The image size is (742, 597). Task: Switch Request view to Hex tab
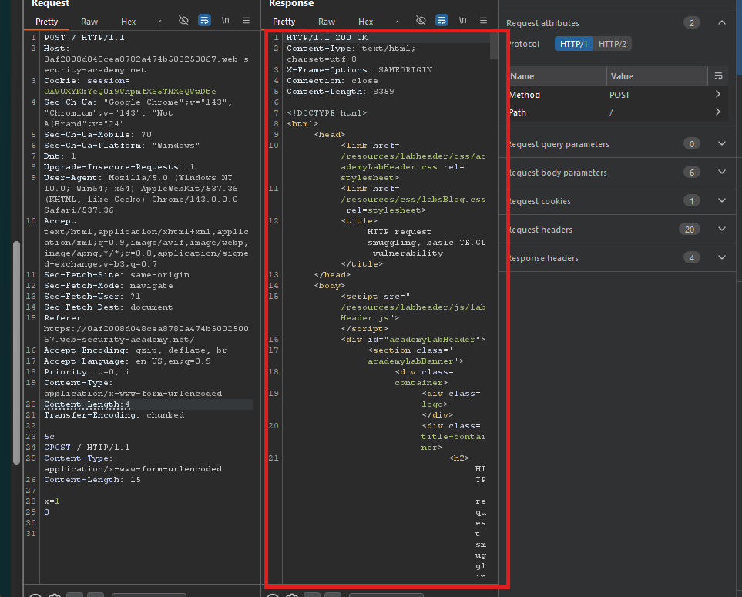point(128,22)
